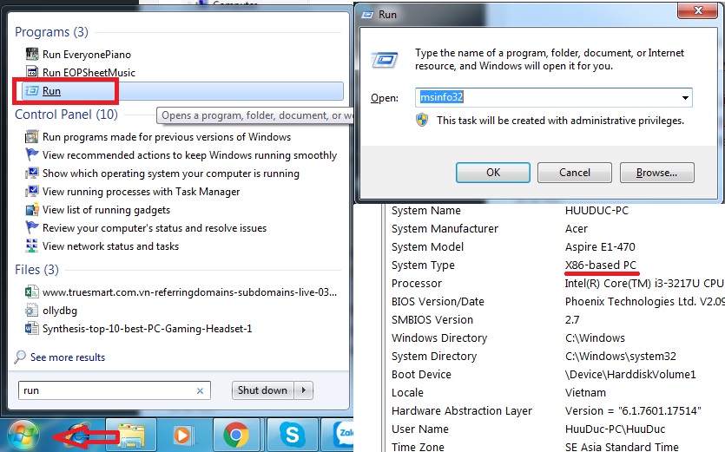This screenshot has height=452, width=725.
Task: Open Windows Media Player from taskbar
Action: [181, 434]
